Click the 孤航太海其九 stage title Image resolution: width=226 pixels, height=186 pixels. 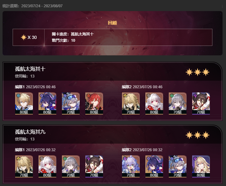30,132
